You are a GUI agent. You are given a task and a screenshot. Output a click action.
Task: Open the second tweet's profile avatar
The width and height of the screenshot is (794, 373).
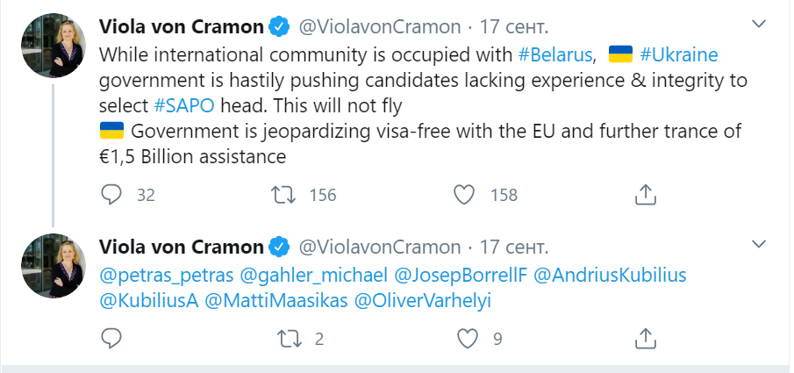click(x=54, y=263)
